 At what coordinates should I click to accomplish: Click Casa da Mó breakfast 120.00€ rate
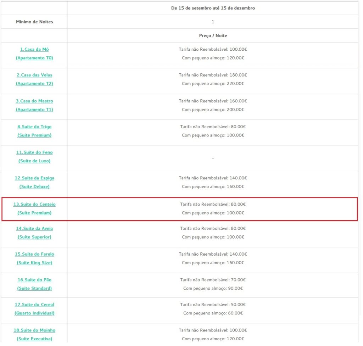pyautogui.click(x=213, y=58)
